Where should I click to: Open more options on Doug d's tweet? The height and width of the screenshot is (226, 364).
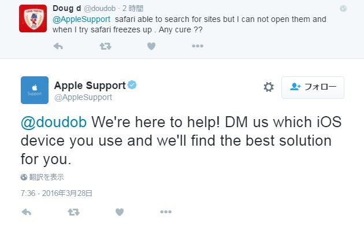(x=198, y=46)
